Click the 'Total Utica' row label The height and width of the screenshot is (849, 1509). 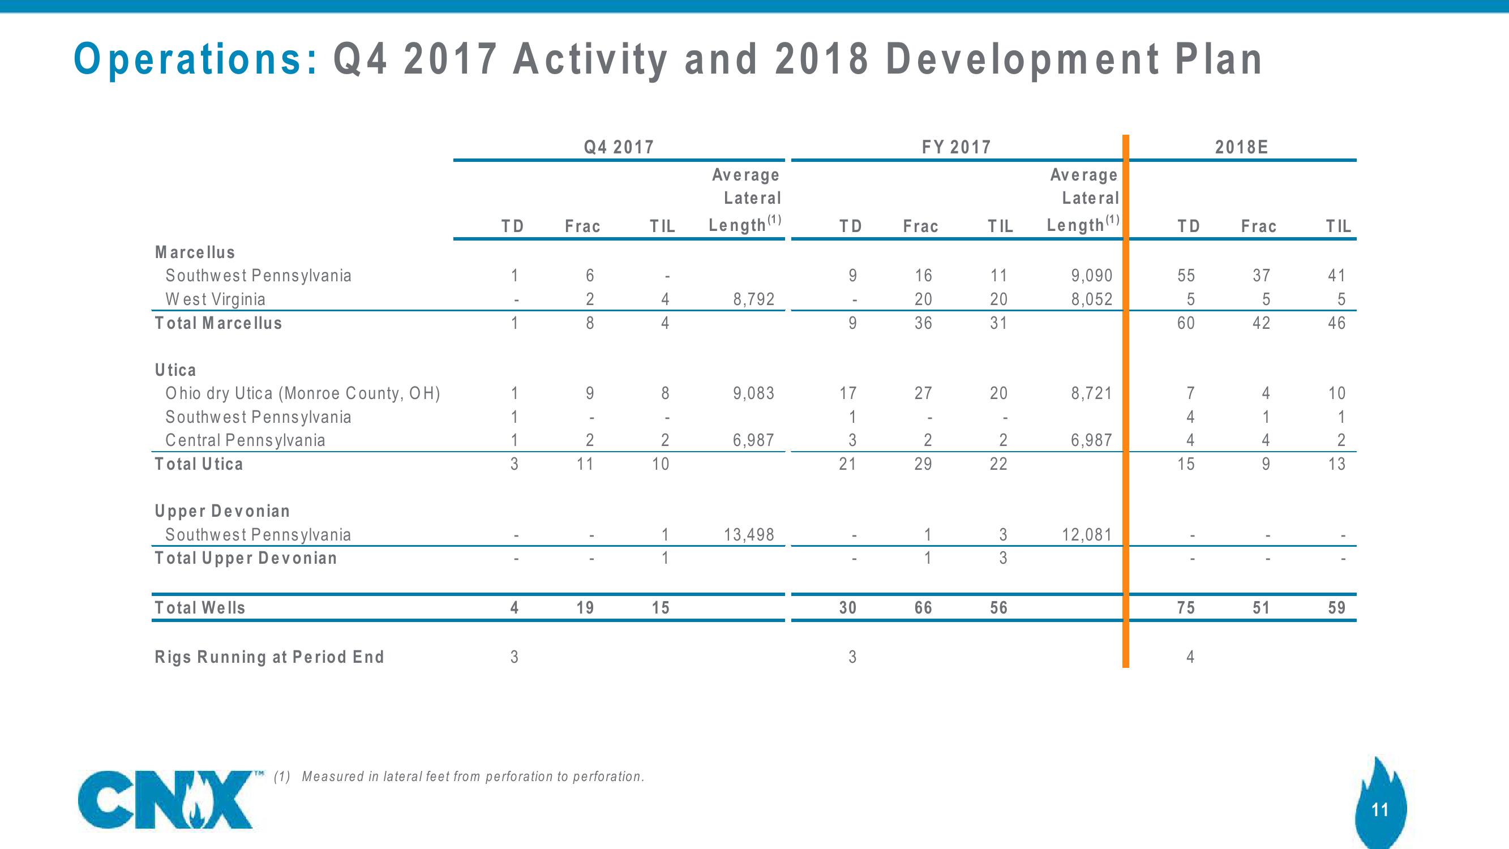[199, 464]
